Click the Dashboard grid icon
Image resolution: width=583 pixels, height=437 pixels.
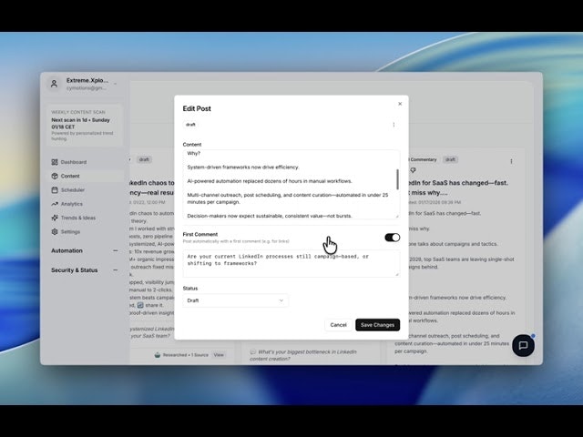[55, 162]
